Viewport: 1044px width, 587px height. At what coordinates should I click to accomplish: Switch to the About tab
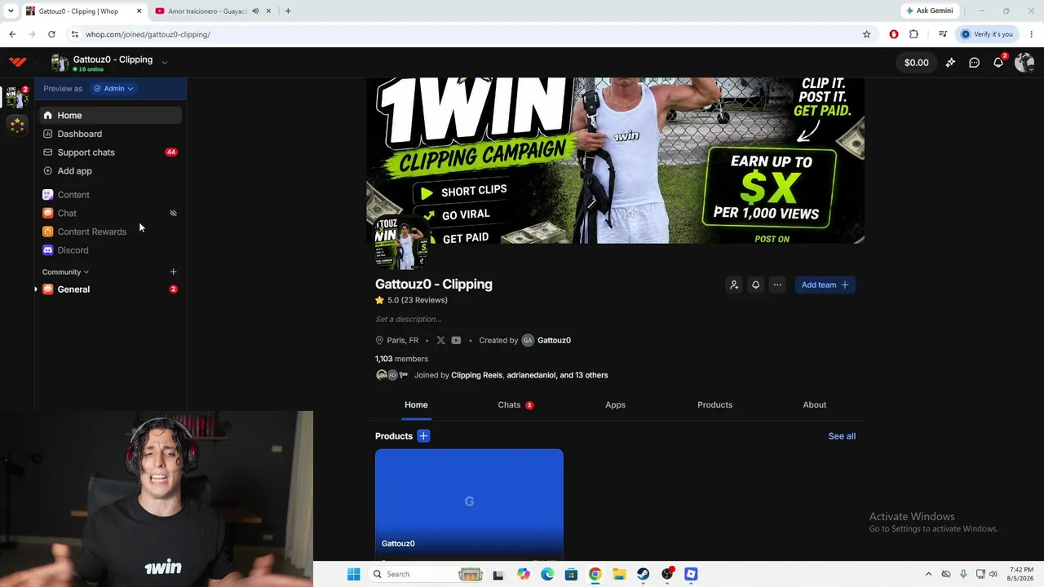click(x=814, y=405)
